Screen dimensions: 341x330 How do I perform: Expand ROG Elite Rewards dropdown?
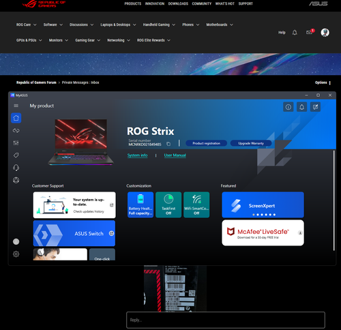(153, 40)
